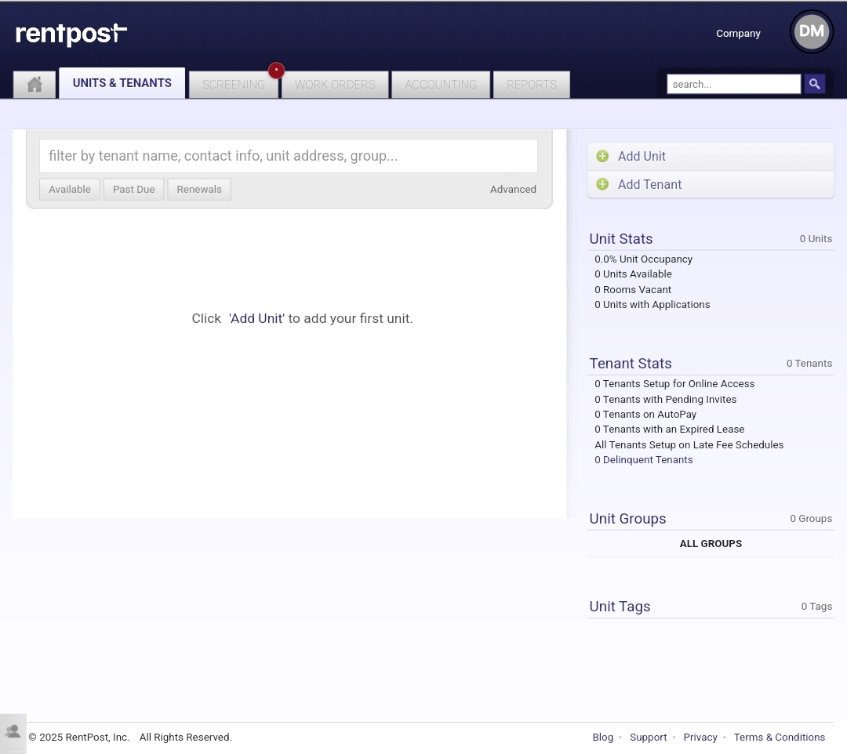Expand the Advanced filter options
Viewport: 847px width, 754px height.
click(x=513, y=190)
